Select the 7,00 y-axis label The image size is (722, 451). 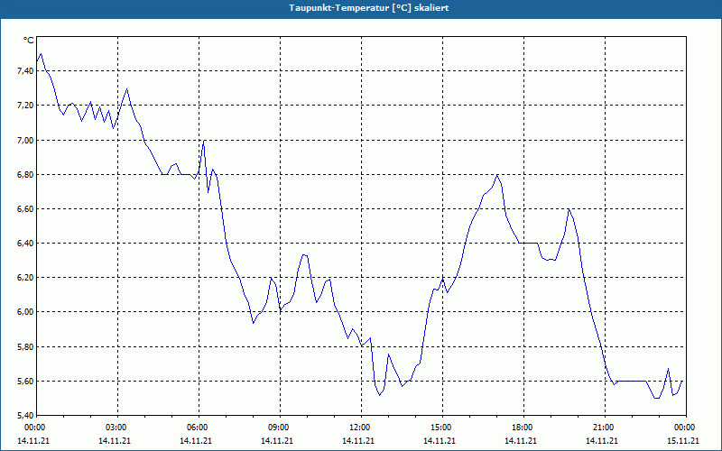(25, 140)
